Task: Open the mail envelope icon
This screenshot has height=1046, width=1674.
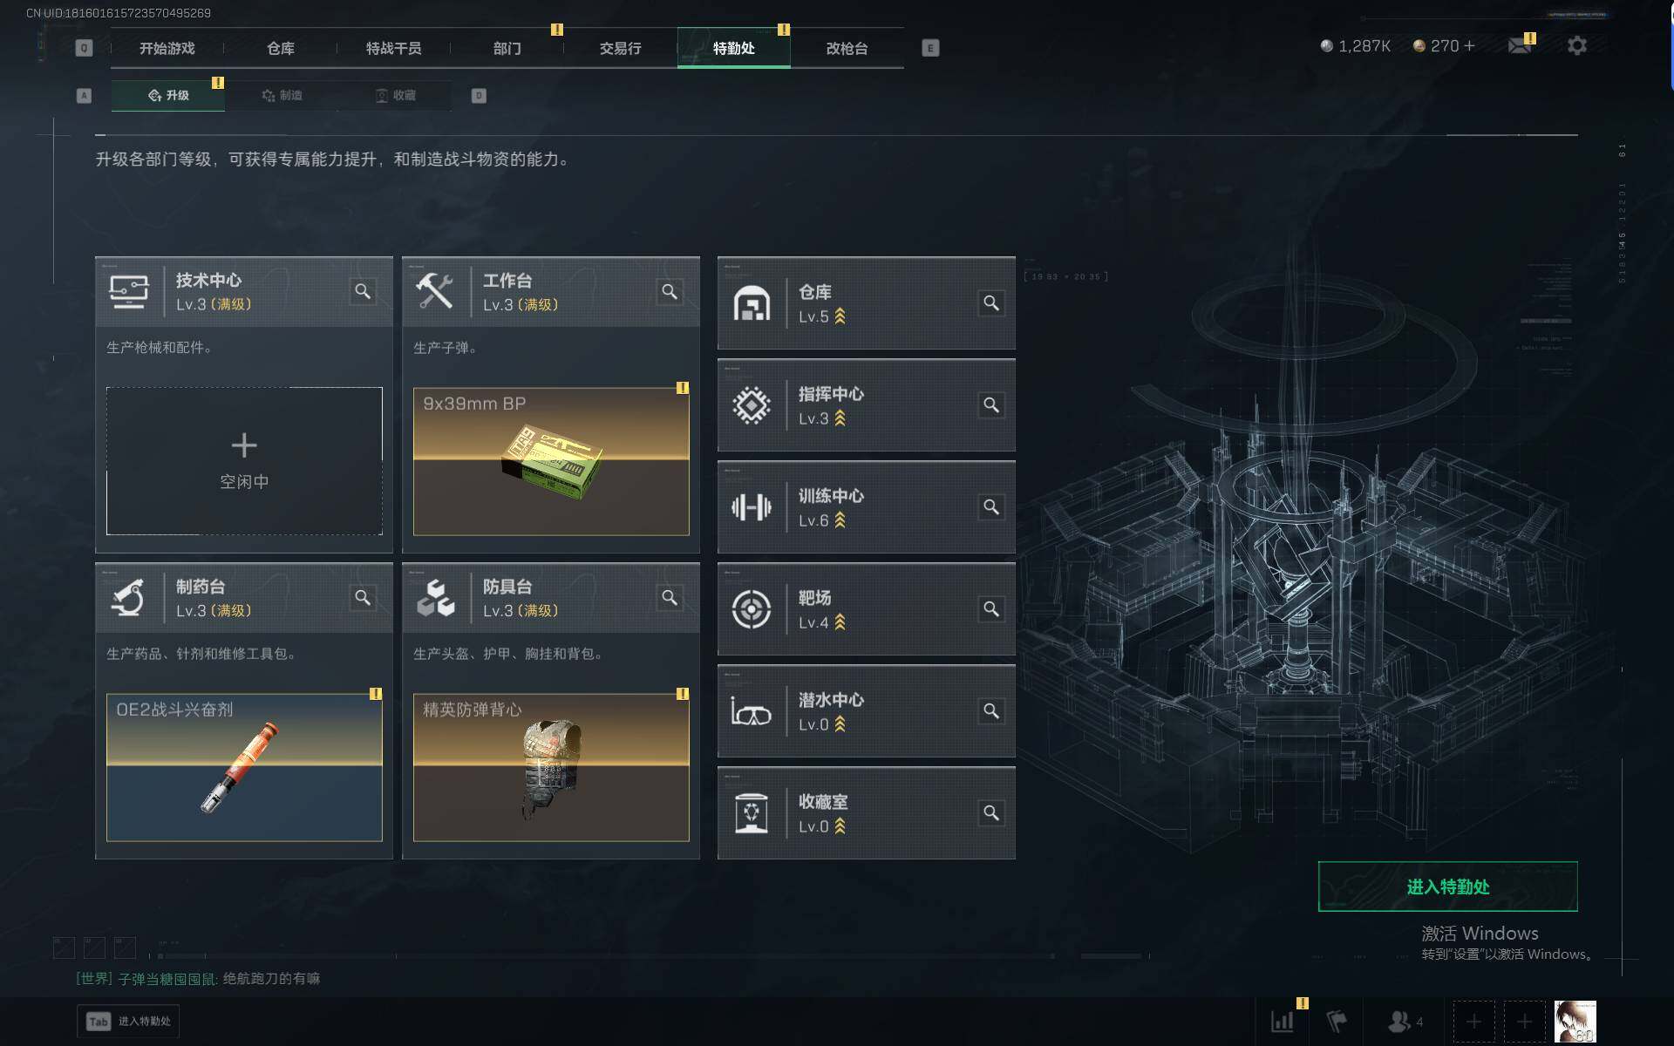Action: point(1520,45)
